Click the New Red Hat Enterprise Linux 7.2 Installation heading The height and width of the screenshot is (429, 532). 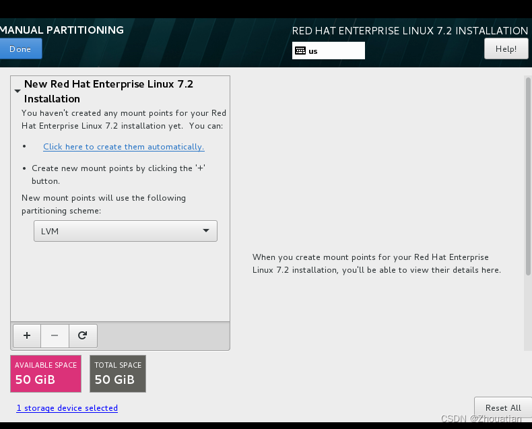click(108, 92)
